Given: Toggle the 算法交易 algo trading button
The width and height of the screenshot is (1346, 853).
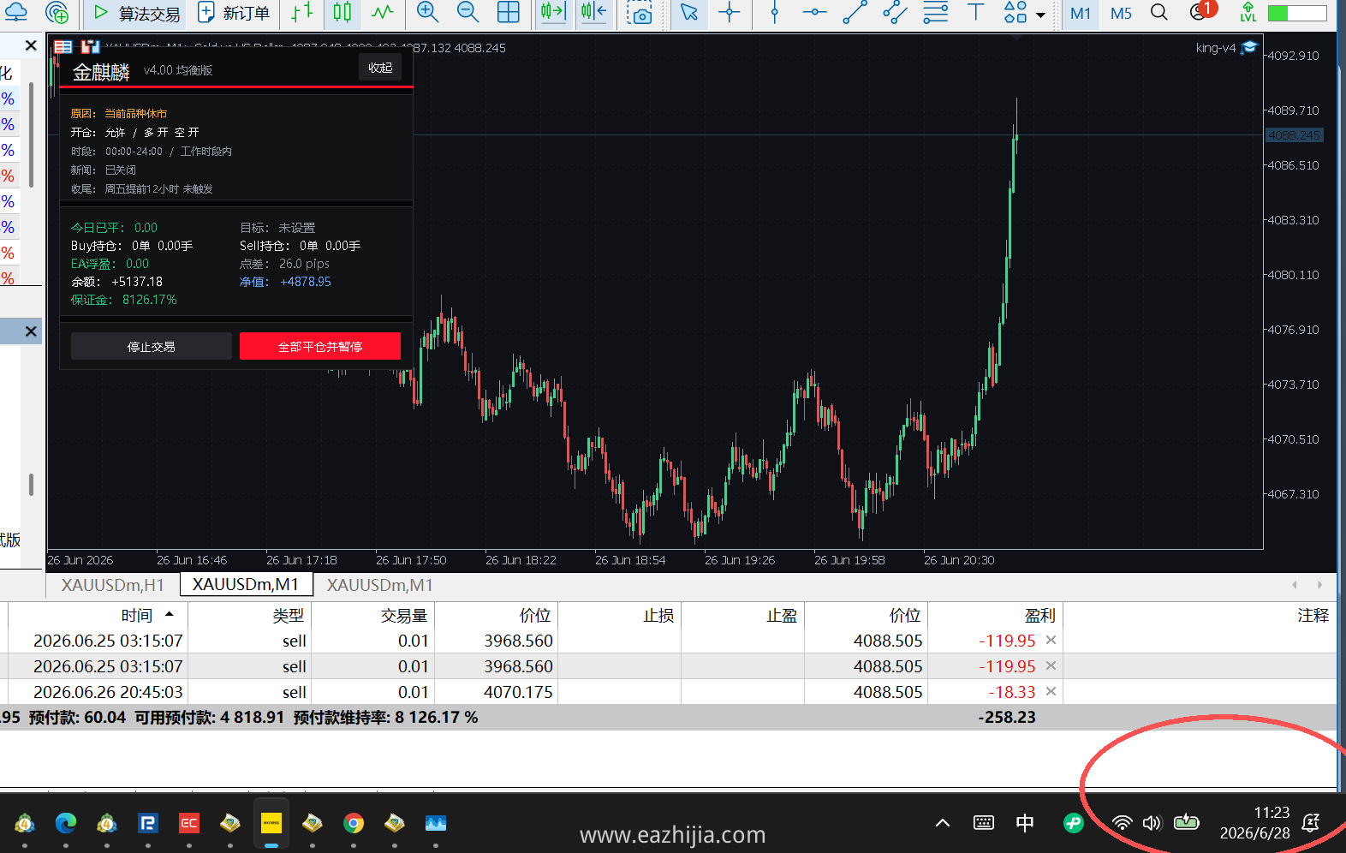Looking at the screenshot, I should (136, 13).
